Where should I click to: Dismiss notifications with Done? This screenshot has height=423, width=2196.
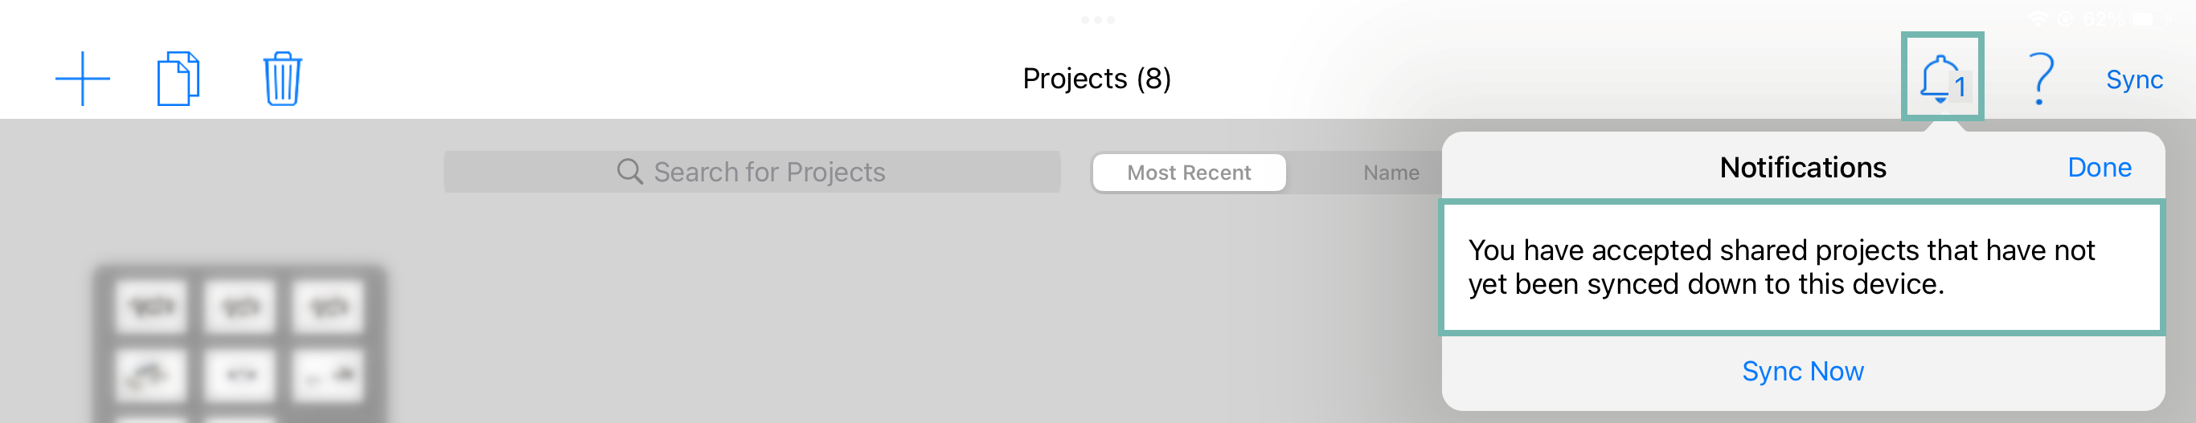pyautogui.click(x=2099, y=168)
